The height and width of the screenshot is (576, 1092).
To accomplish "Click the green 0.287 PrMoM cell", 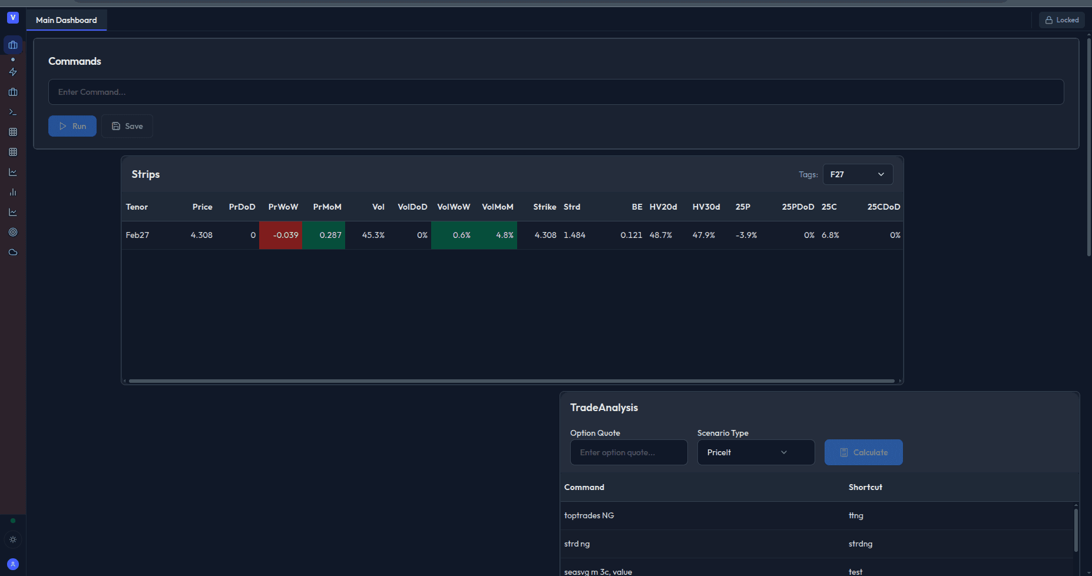I will click(x=324, y=235).
